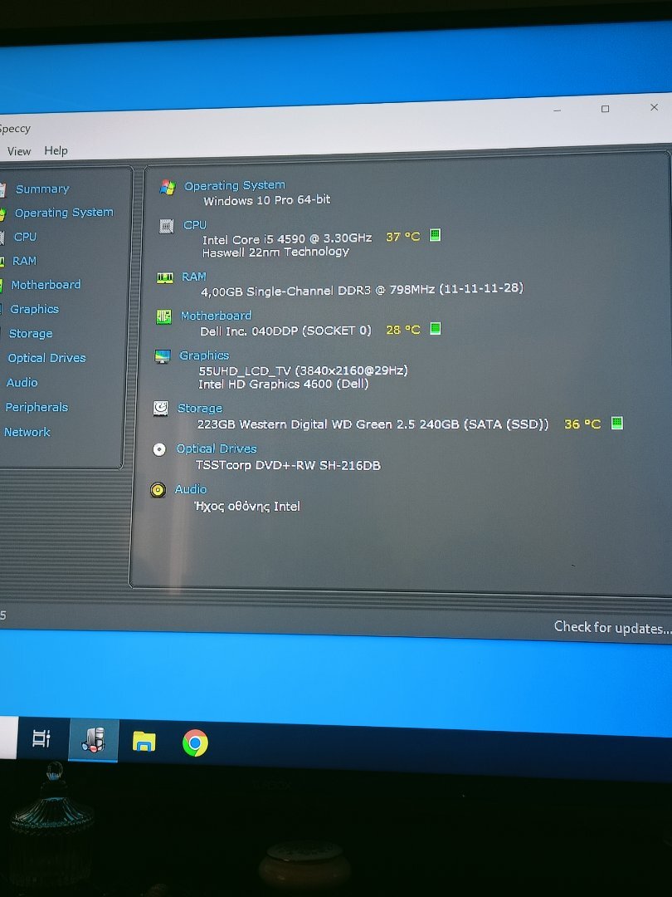Viewport: 672px width, 897px height.
Task: Click the CPU heading link in summary
Action: point(195,225)
